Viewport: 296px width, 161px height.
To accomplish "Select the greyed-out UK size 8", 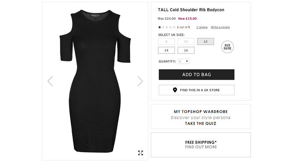I will [x=166, y=42].
